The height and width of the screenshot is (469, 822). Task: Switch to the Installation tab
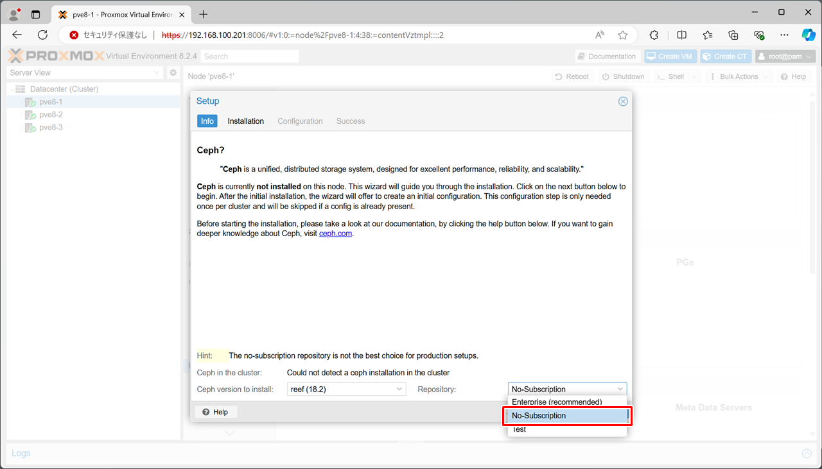(x=245, y=121)
